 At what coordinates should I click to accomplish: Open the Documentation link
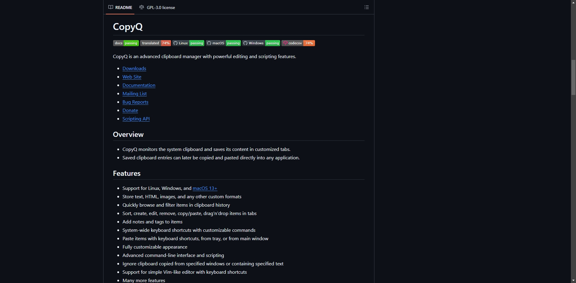tap(139, 85)
